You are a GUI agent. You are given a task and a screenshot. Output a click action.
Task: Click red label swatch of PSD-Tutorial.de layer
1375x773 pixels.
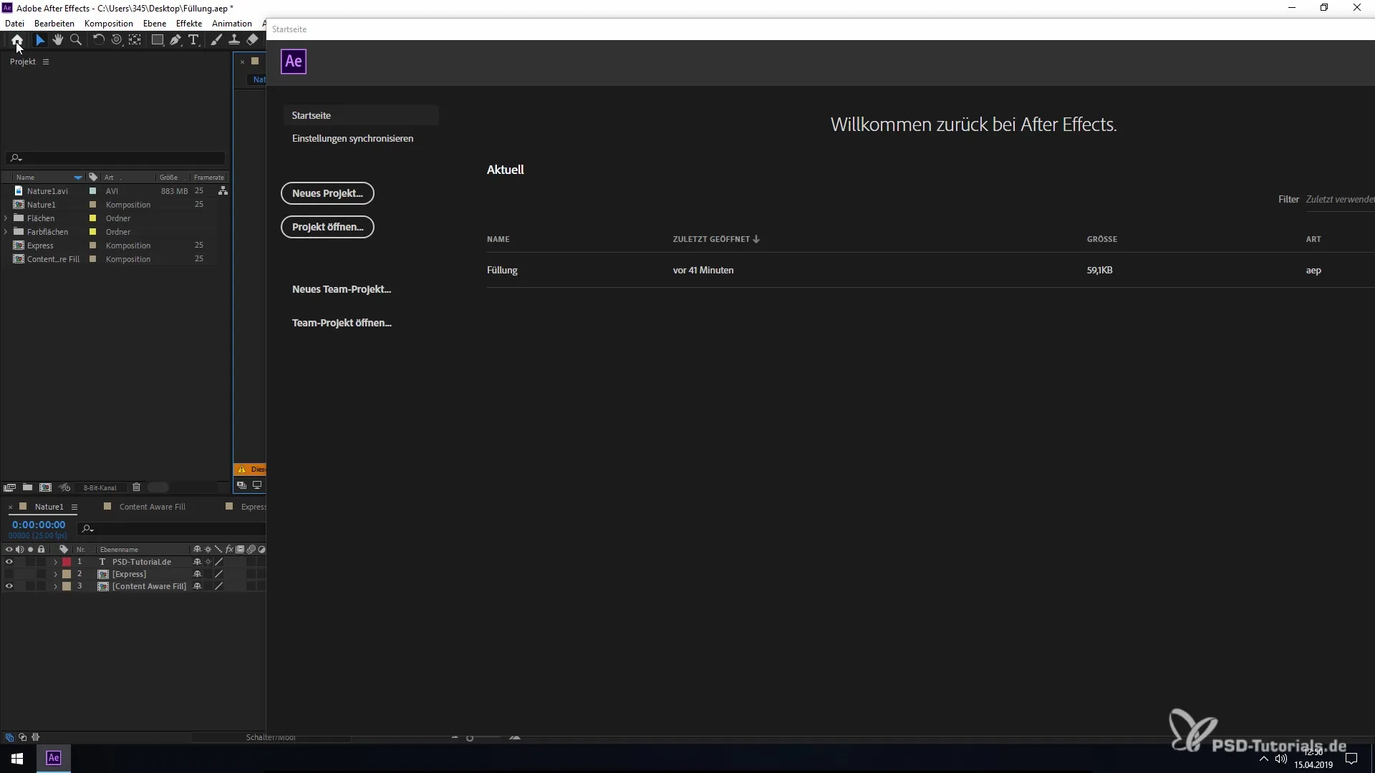[x=67, y=563]
